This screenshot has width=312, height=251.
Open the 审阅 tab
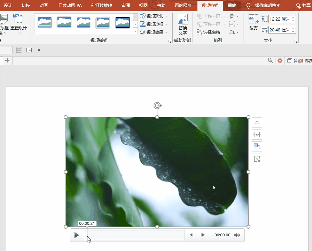126,5
